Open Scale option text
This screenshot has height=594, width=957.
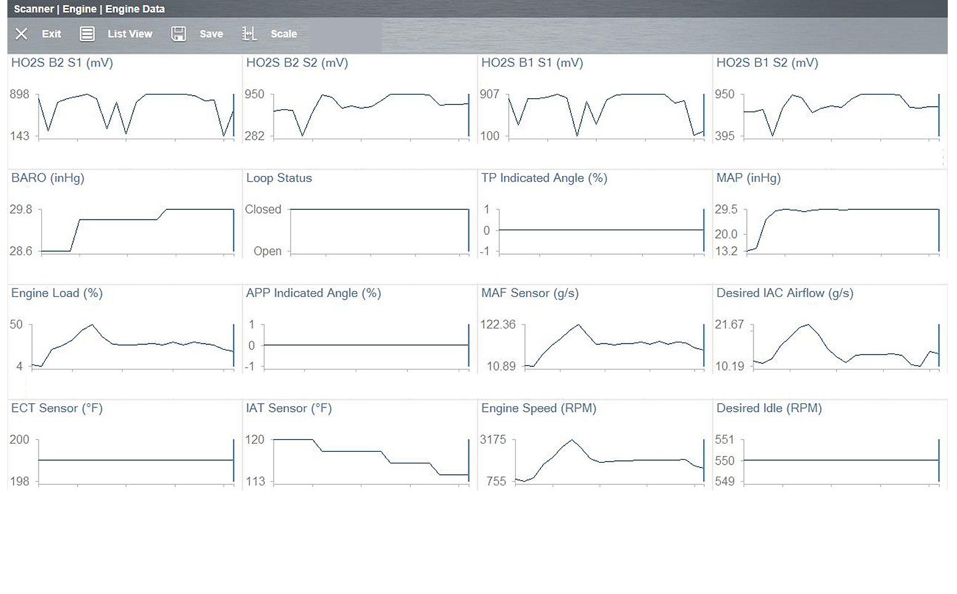[x=283, y=34]
